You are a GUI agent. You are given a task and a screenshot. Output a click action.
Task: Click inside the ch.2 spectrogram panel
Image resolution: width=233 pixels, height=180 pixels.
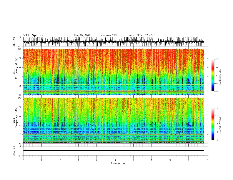(x=114, y=121)
